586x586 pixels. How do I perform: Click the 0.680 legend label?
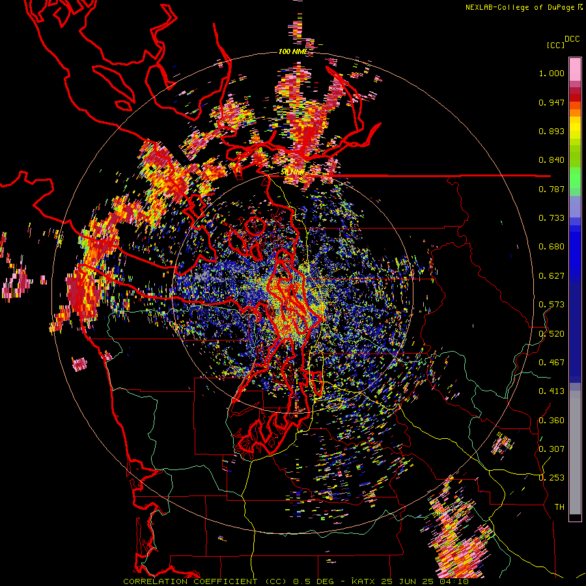tap(551, 247)
